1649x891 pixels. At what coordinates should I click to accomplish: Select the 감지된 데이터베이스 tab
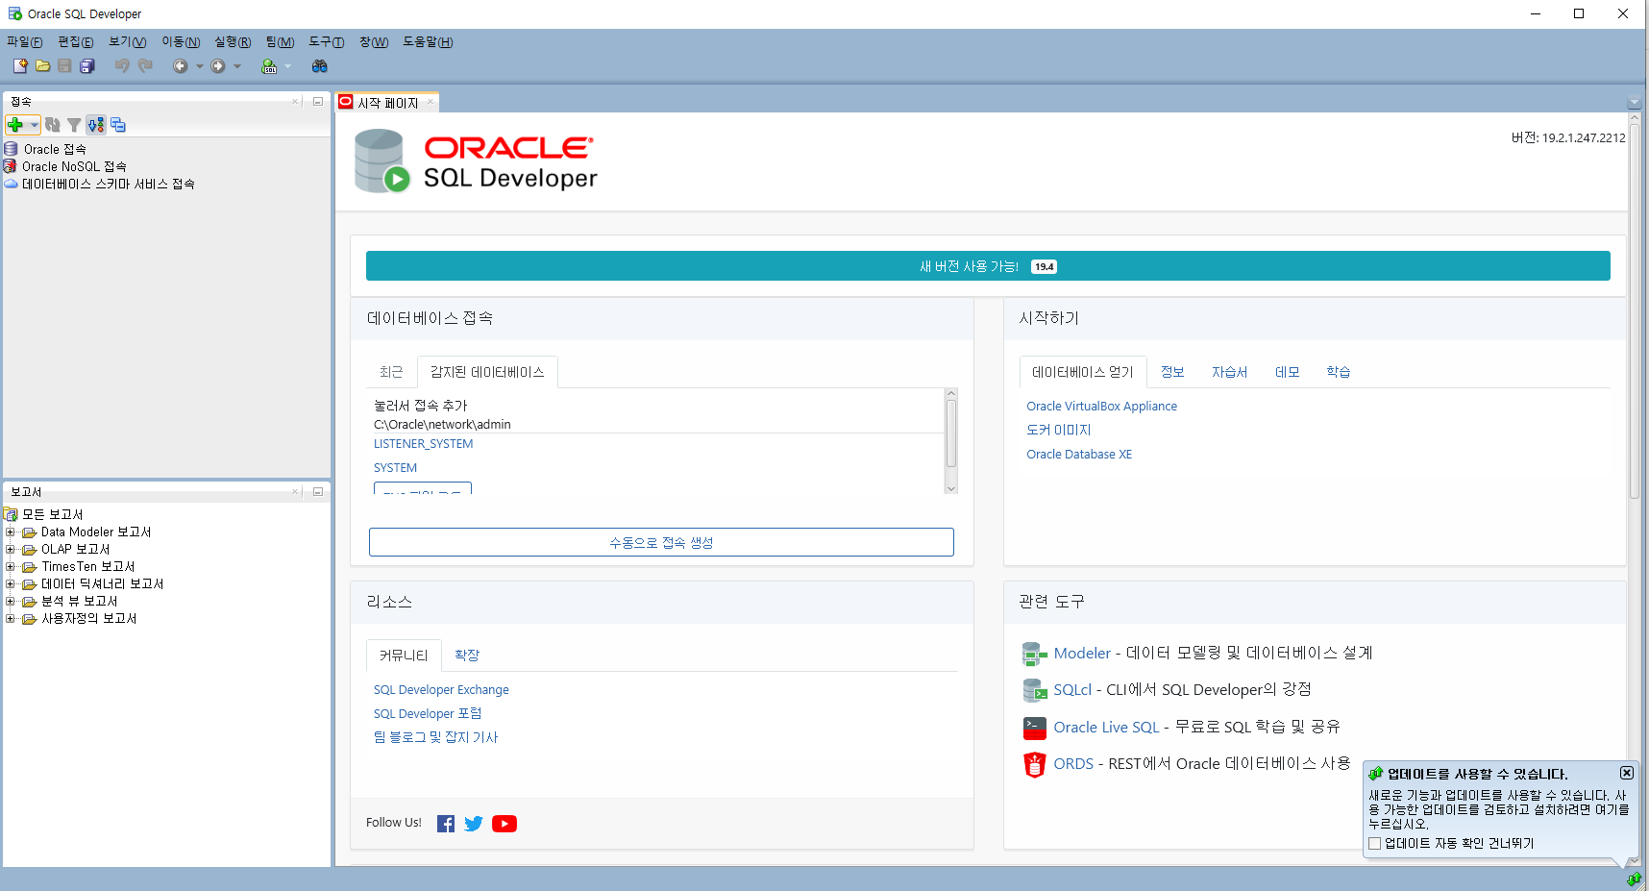click(x=487, y=372)
